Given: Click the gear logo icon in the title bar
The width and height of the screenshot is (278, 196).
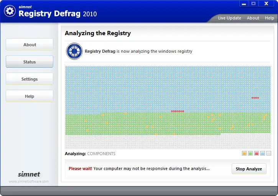Looking at the screenshot, I should coord(10,11).
